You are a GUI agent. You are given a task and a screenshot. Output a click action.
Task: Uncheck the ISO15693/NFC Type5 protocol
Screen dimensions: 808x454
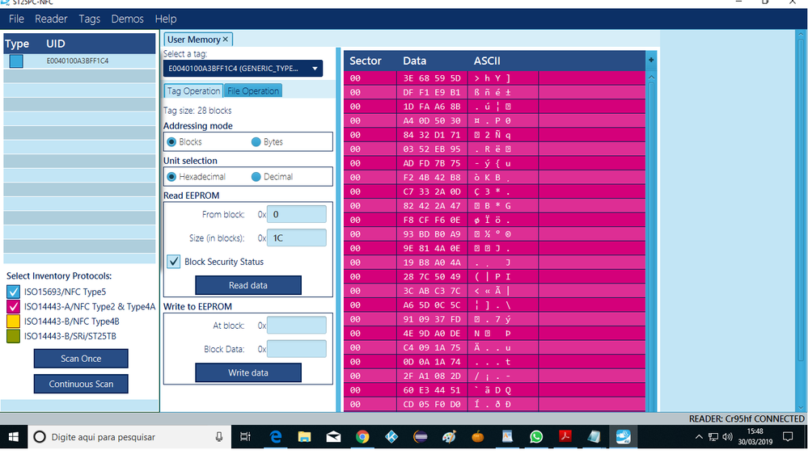click(14, 292)
